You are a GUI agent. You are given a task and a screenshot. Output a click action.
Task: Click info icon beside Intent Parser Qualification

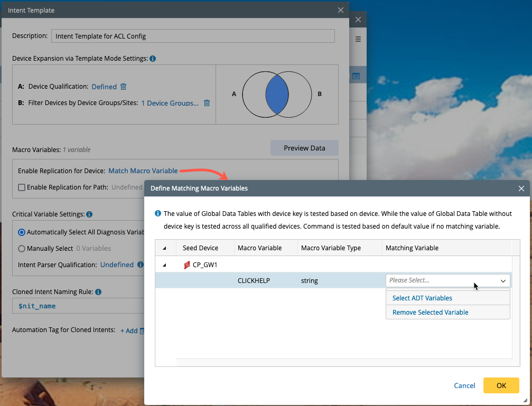[x=140, y=265]
